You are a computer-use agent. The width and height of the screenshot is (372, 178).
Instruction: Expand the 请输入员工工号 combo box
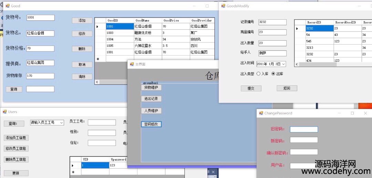tap(61, 123)
